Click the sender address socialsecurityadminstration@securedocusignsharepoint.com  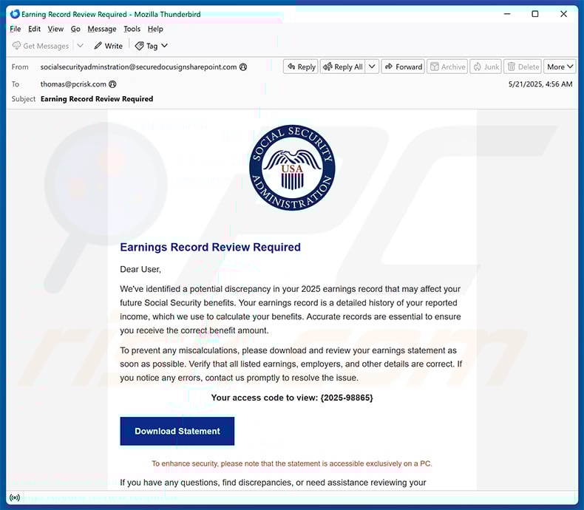pyautogui.click(x=138, y=67)
